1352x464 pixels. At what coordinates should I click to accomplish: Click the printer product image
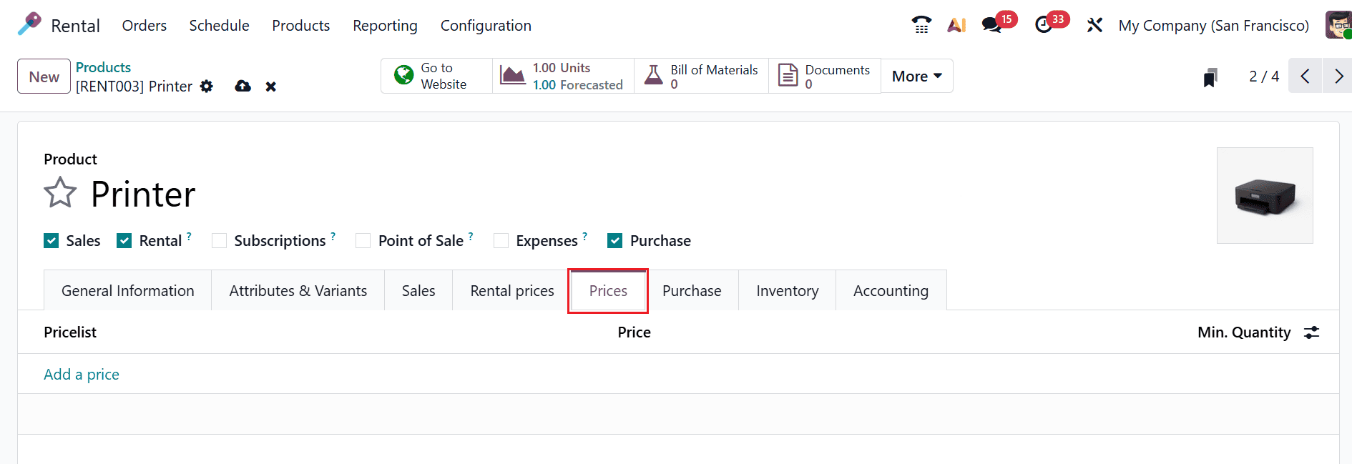click(x=1265, y=195)
